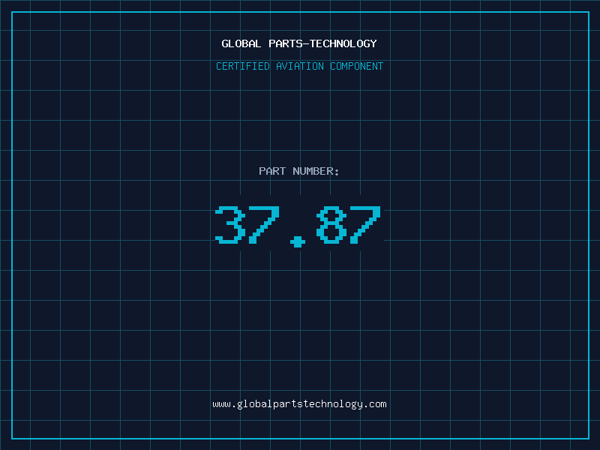This screenshot has height=450, width=600.
Task: Select the word AVIATION in the subtitle
Action: [299, 66]
